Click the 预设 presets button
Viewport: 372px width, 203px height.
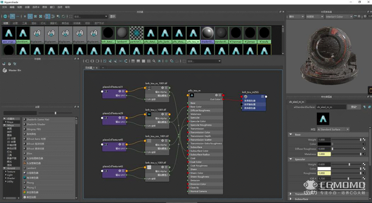pos(354,107)
